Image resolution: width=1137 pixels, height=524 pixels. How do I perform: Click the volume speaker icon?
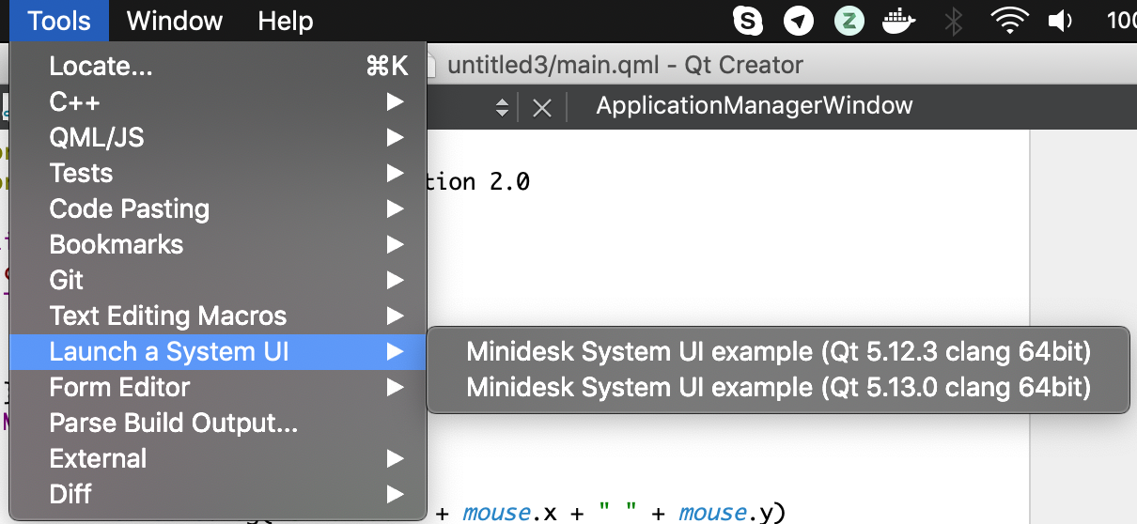[x=1061, y=21]
